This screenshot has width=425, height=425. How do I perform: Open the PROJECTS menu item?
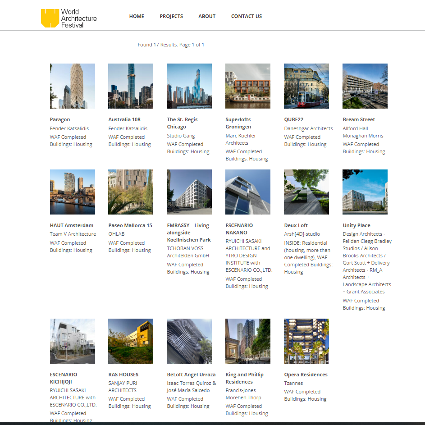pyautogui.click(x=171, y=16)
